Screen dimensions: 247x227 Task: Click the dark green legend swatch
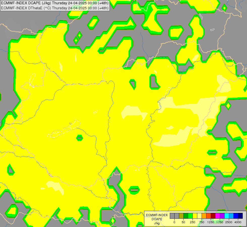186,216
